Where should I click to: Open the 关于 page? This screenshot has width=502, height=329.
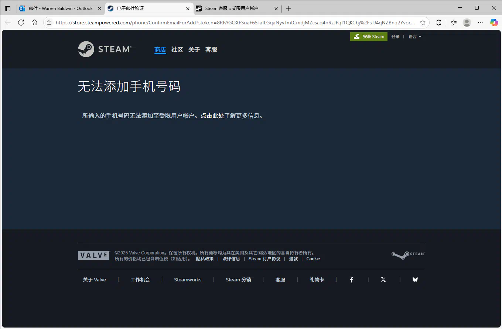[194, 49]
